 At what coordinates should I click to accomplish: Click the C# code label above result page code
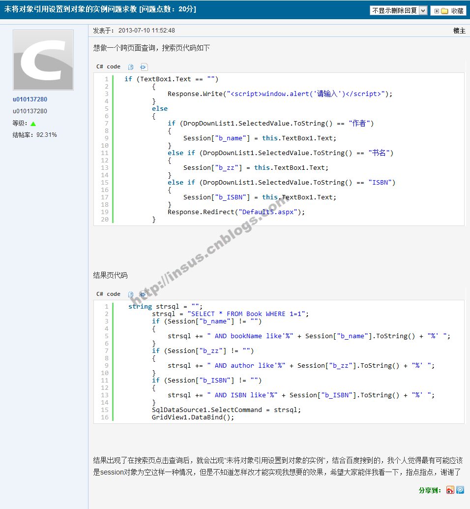[108, 294]
